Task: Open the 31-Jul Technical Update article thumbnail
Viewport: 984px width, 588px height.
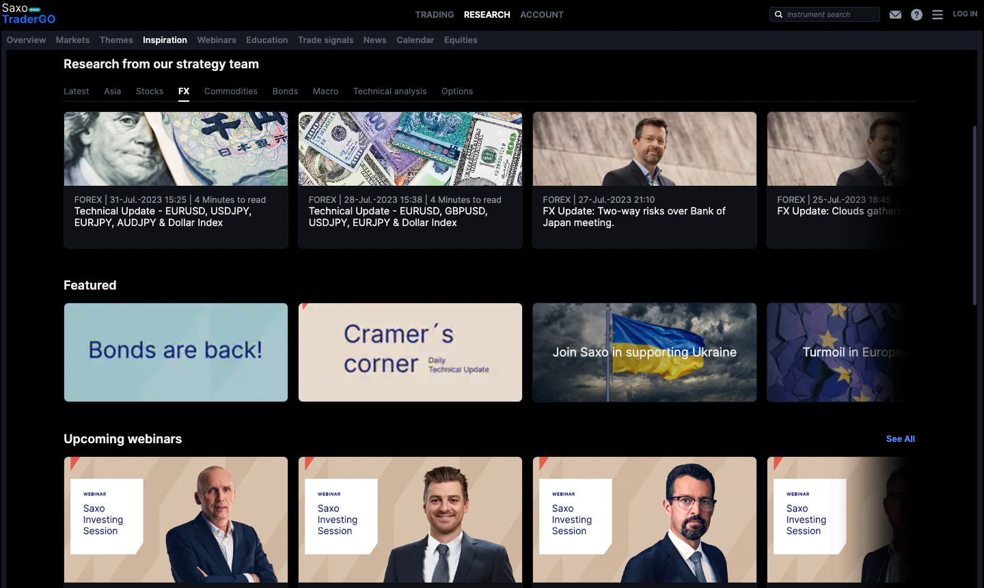Action: click(x=176, y=149)
